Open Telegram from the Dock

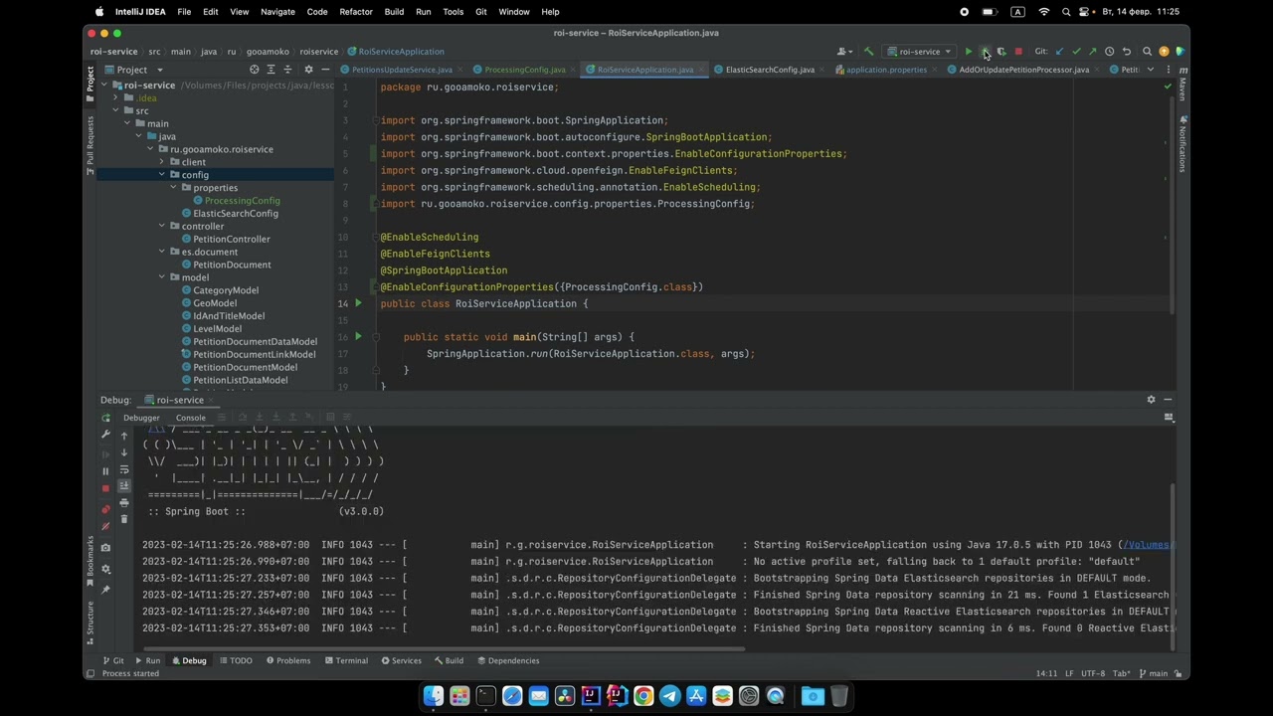tap(669, 696)
